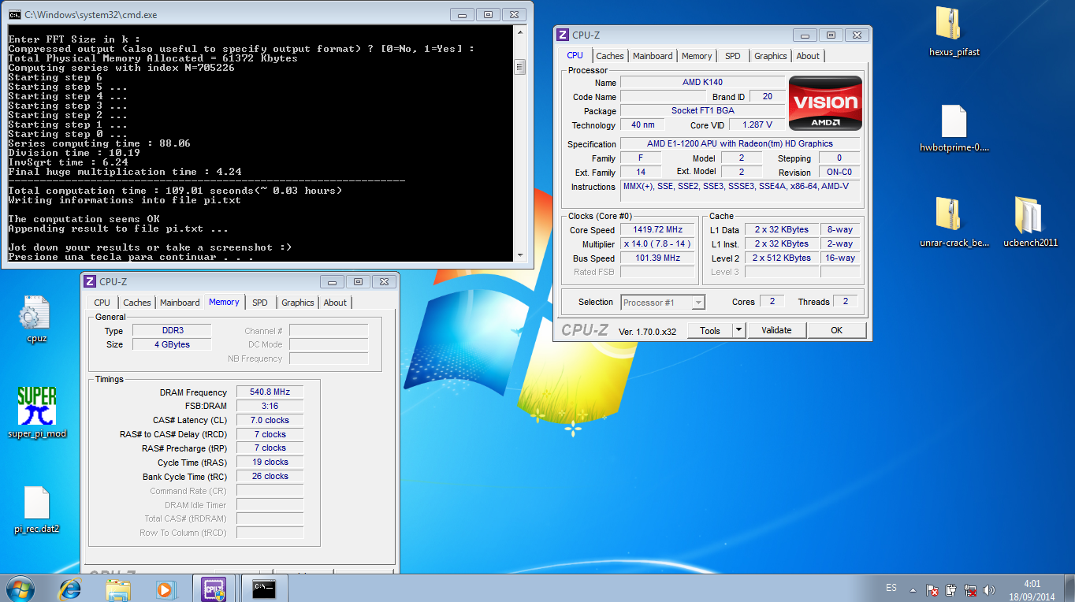The height and width of the screenshot is (602, 1075).
Task: Select Mainboard tab in Memory CPU-Z window
Action: [x=180, y=303]
